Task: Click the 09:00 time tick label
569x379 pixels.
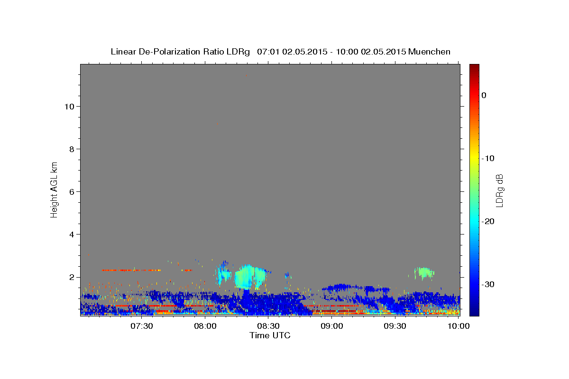Action: click(x=332, y=326)
